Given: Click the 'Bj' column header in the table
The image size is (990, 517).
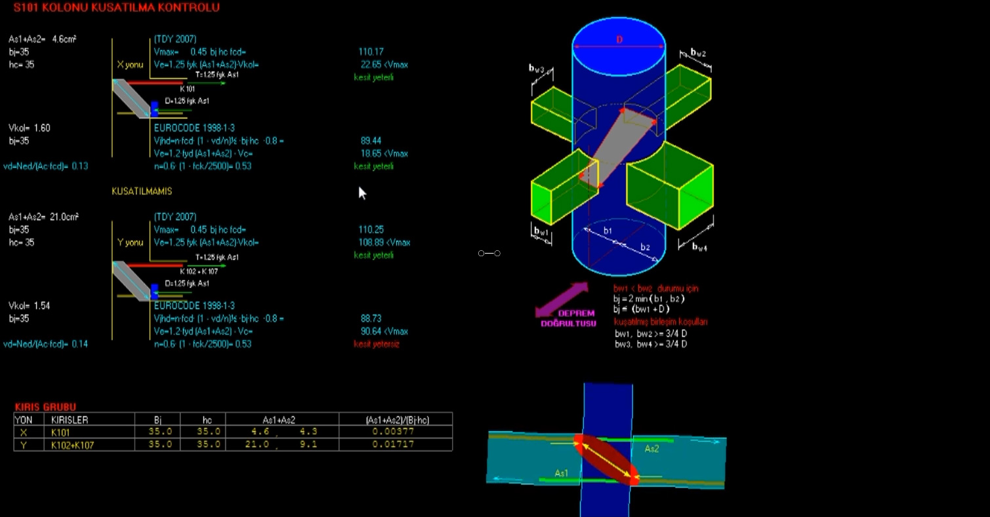Looking at the screenshot, I should pos(158,419).
